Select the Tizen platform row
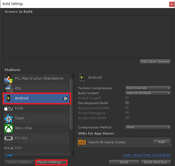175x166 pixels. coord(37,118)
